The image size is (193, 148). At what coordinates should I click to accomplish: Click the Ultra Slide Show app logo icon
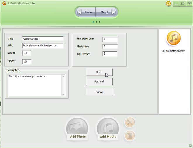point(4,3)
